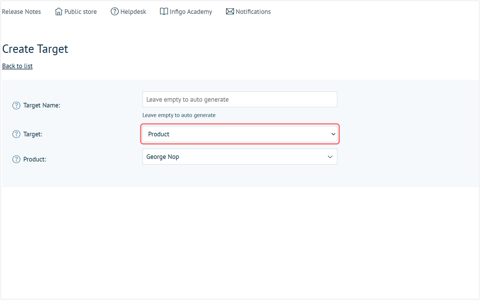The image size is (480, 300).
Task: Click the help icon beside Target label
Action: (16, 134)
